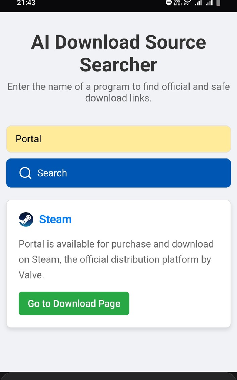Tap the do-not-disturb status icon

(x=168, y=3)
